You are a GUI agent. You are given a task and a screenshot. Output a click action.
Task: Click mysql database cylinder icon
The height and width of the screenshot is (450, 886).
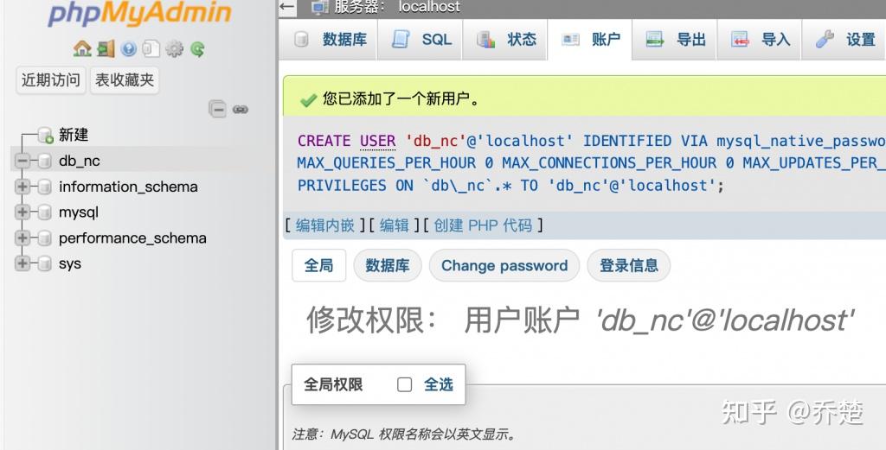coord(45,212)
